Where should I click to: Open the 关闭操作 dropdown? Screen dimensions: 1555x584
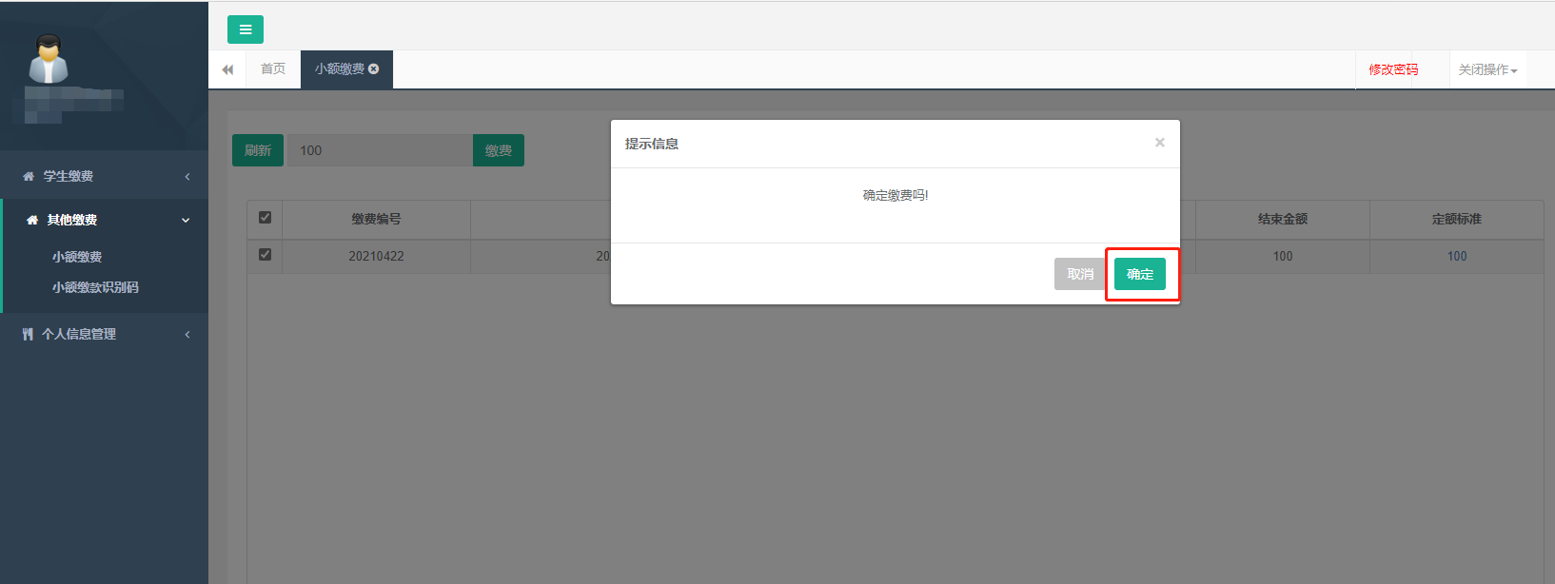pos(1487,69)
